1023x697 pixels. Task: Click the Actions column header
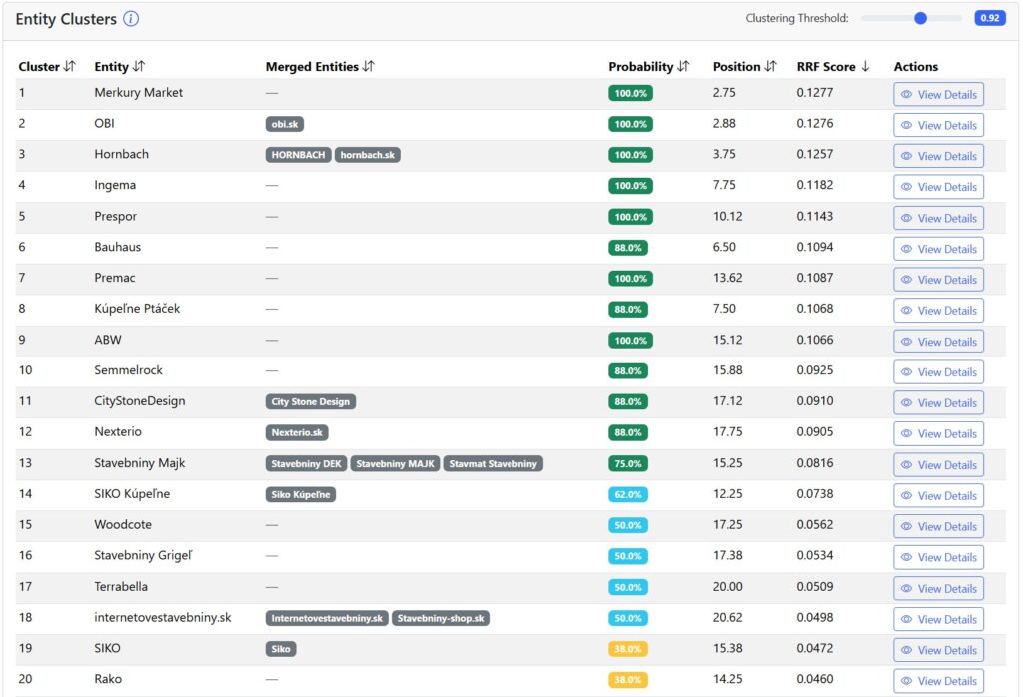[x=915, y=67]
